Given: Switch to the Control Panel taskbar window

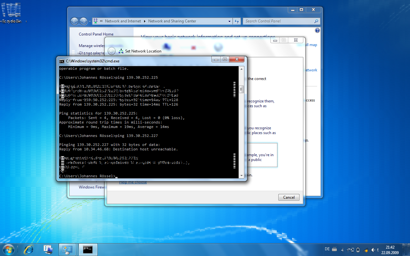Looking at the screenshot, I should point(68,249).
